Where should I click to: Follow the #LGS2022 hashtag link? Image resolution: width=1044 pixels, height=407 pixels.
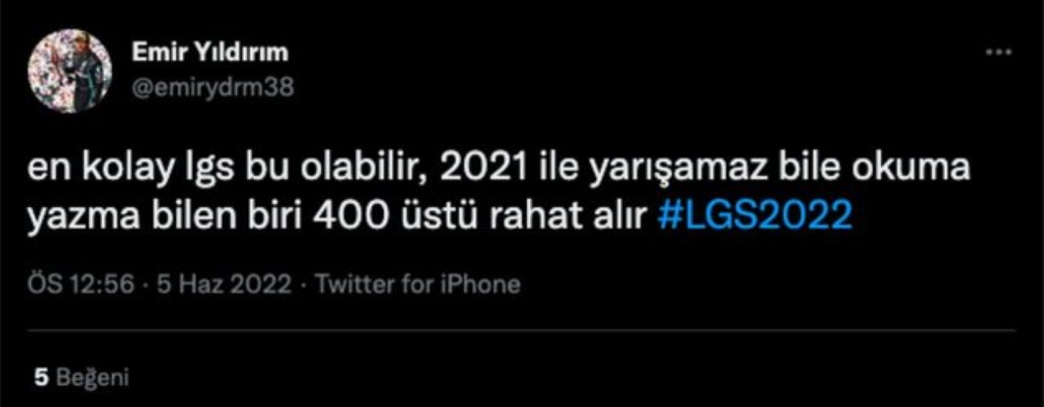[x=754, y=216]
